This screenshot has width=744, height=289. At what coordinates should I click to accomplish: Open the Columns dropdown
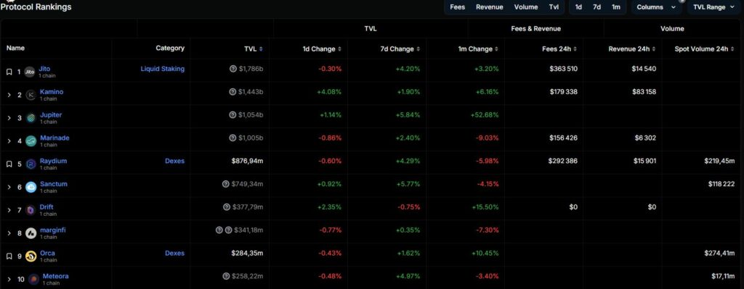[x=656, y=7]
